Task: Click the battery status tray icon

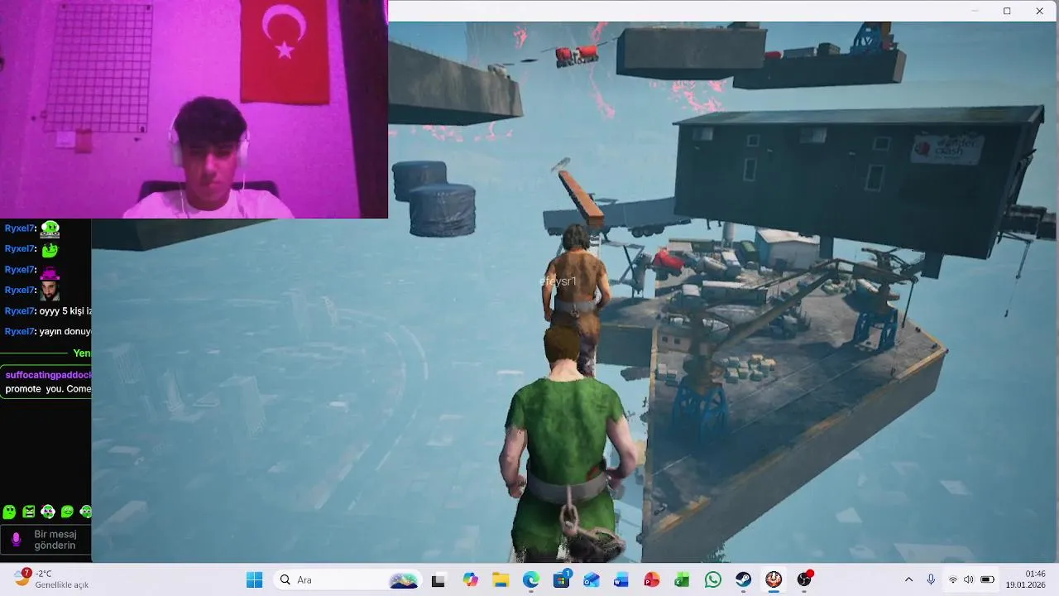Action: (x=987, y=579)
